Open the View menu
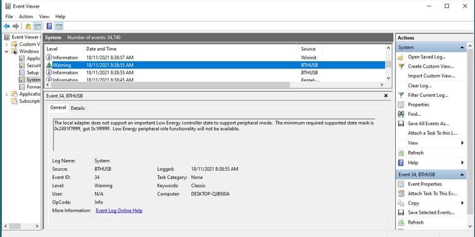This screenshot has height=237, width=475. tap(44, 16)
